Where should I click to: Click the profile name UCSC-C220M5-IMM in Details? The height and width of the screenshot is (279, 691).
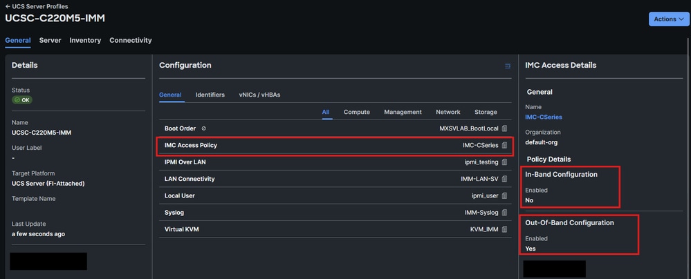42,133
